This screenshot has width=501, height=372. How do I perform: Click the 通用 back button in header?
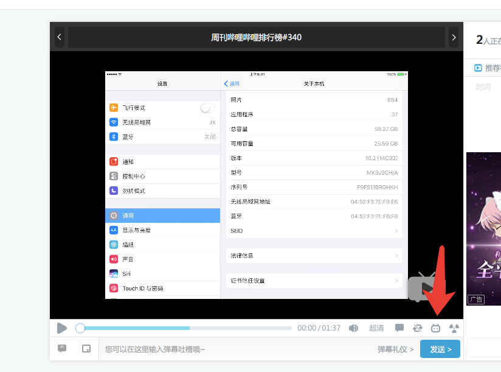pyautogui.click(x=232, y=84)
